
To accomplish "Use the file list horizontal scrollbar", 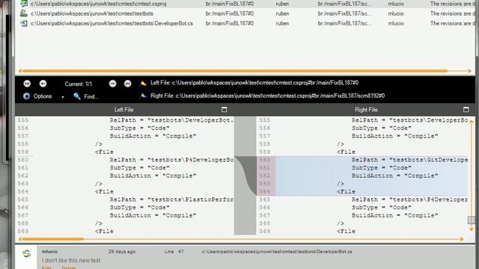I will (235, 71).
